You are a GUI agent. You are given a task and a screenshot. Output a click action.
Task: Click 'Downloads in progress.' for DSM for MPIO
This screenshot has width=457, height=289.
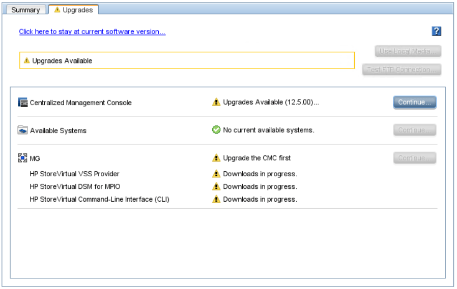pos(260,187)
